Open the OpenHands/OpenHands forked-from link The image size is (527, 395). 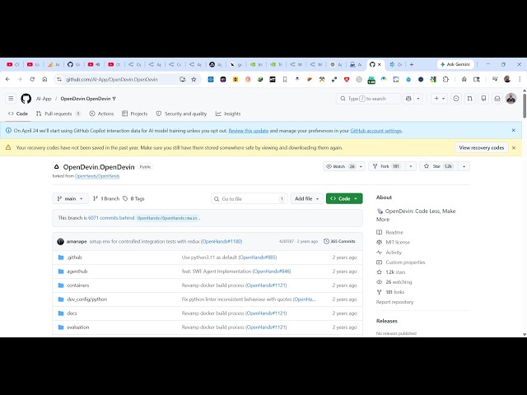click(x=97, y=176)
